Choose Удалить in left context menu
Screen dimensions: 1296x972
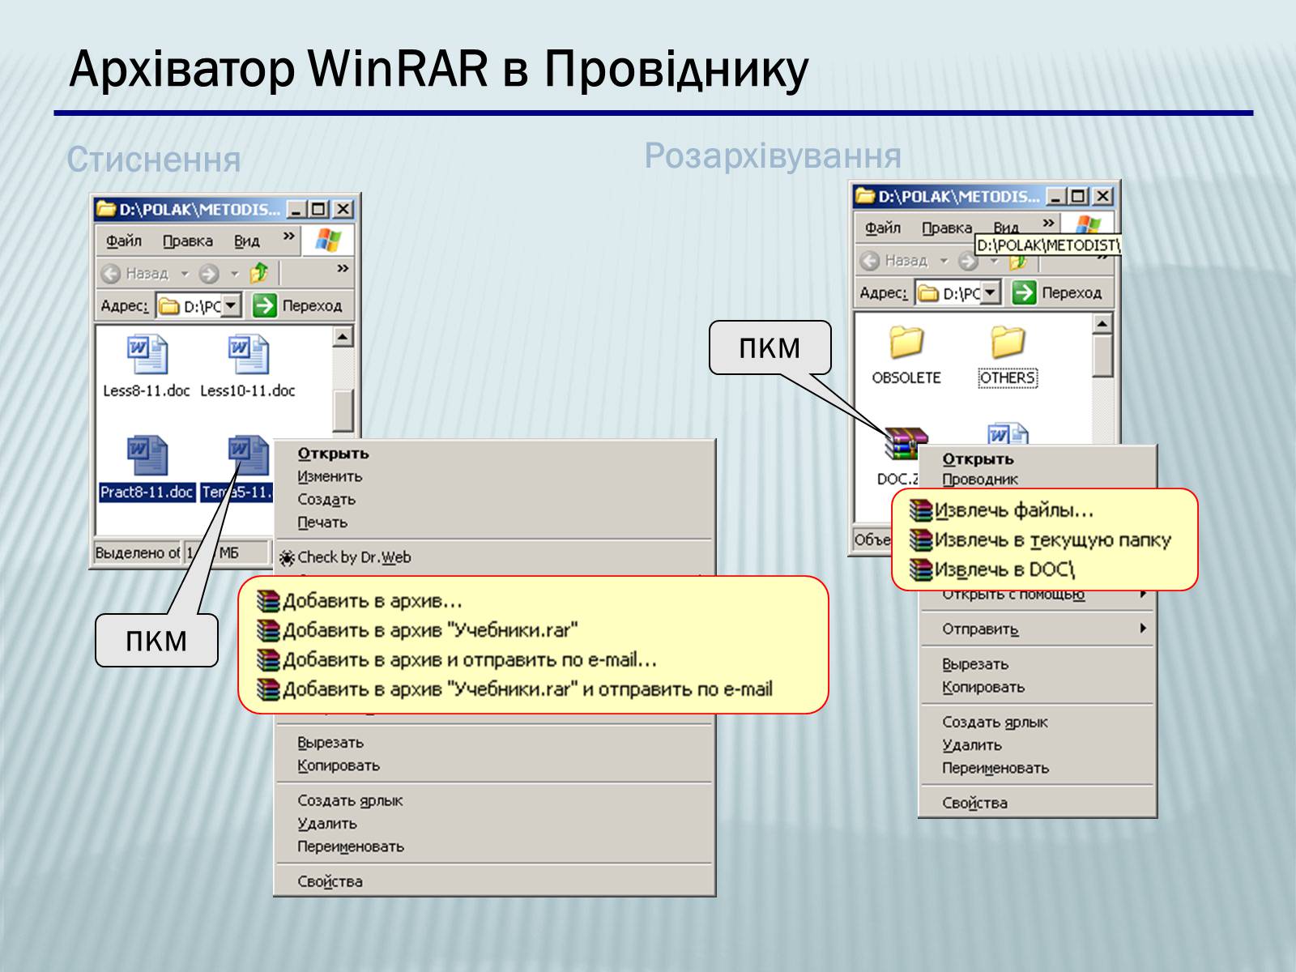326,823
